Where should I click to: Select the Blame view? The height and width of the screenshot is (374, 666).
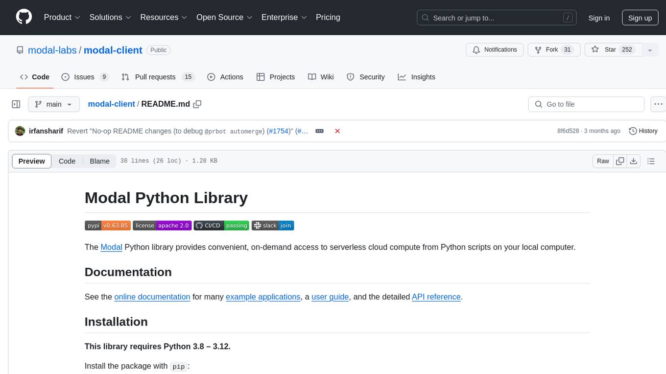[99, 161]
